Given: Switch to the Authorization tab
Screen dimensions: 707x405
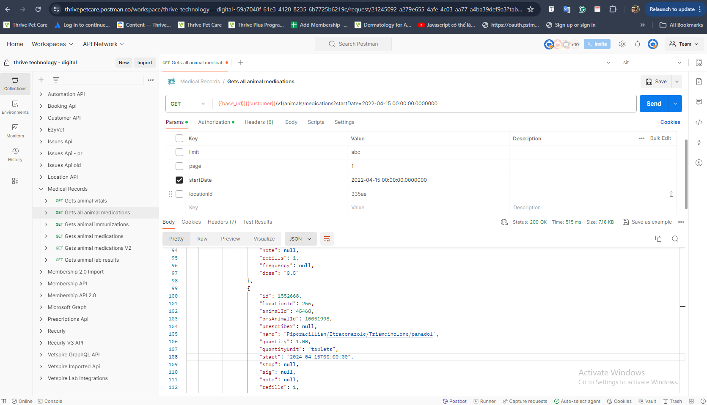Looking at the screenshot, I should (216, 122).
